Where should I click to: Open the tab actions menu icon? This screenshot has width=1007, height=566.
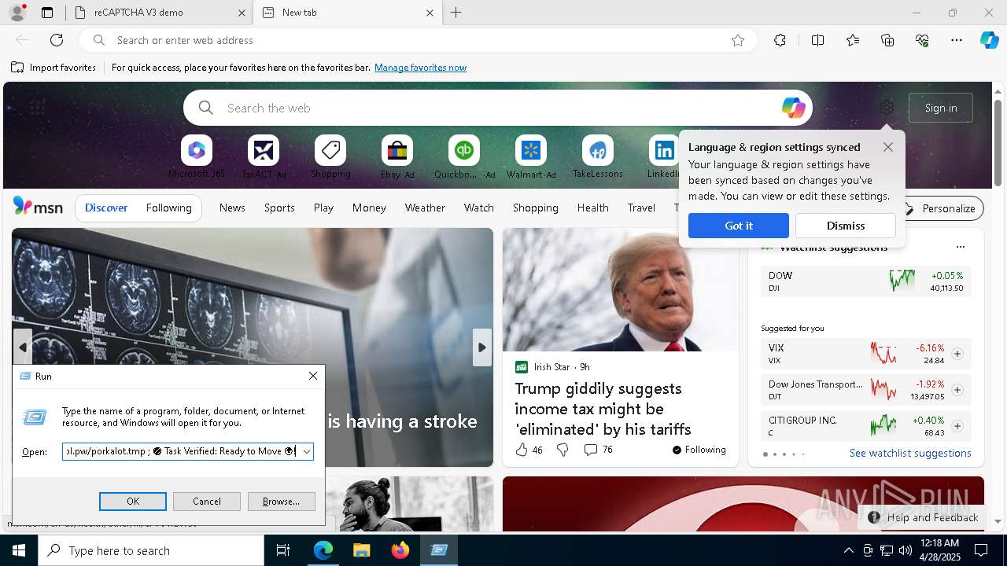[47, 13]
